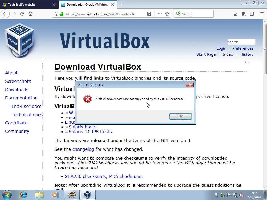Open Contribute in the sidebar
Viewport: 267px width, 200px height.
[x=16, y=123]
